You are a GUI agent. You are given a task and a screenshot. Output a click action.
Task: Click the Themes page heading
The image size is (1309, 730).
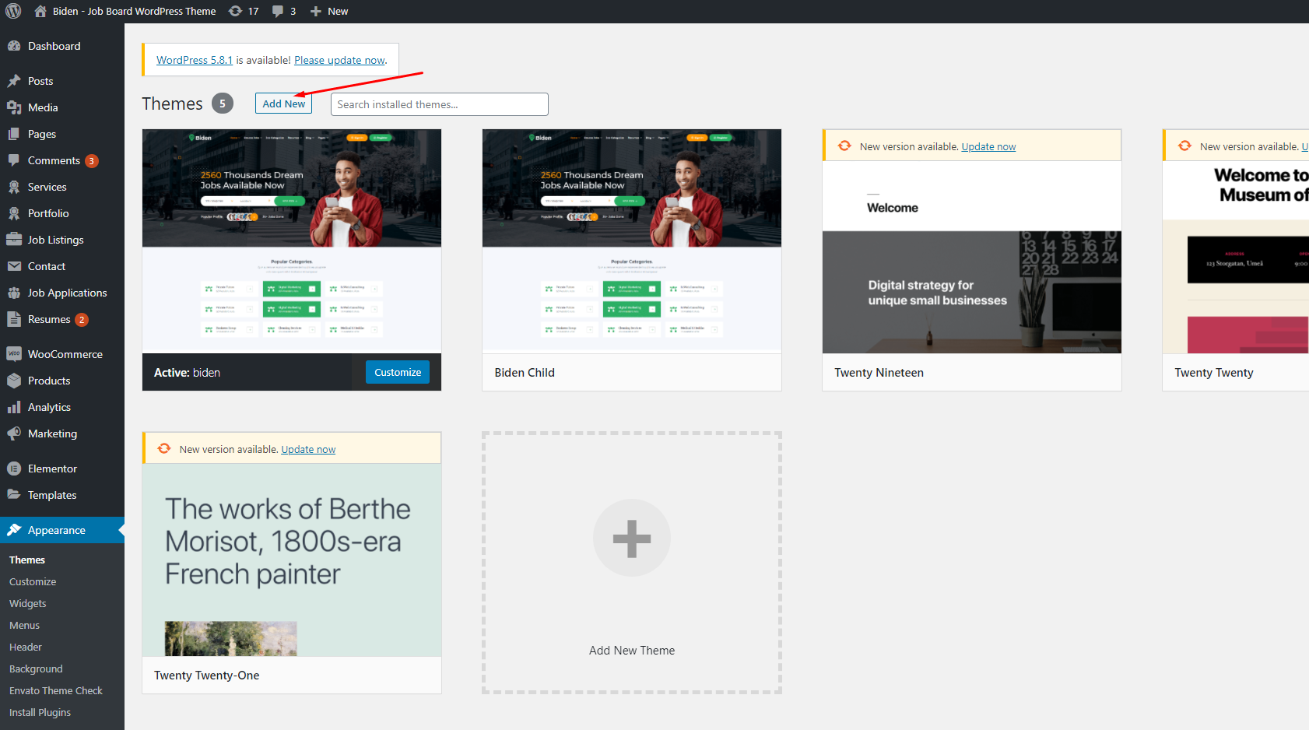coord(172,104)
